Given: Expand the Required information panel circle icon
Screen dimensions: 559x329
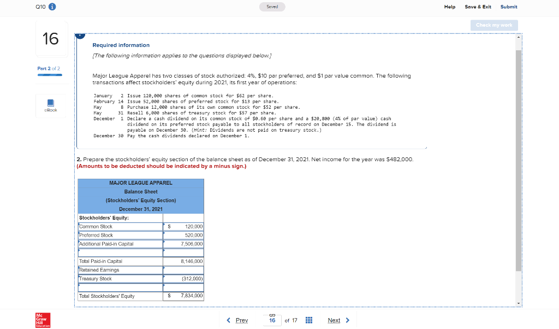Looking at the screenshot, I should tap(80, 34).
